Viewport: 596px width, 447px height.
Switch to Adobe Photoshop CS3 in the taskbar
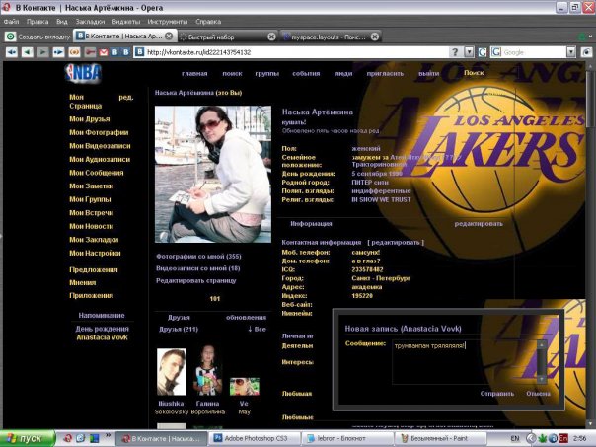click(x=254, y=438)
